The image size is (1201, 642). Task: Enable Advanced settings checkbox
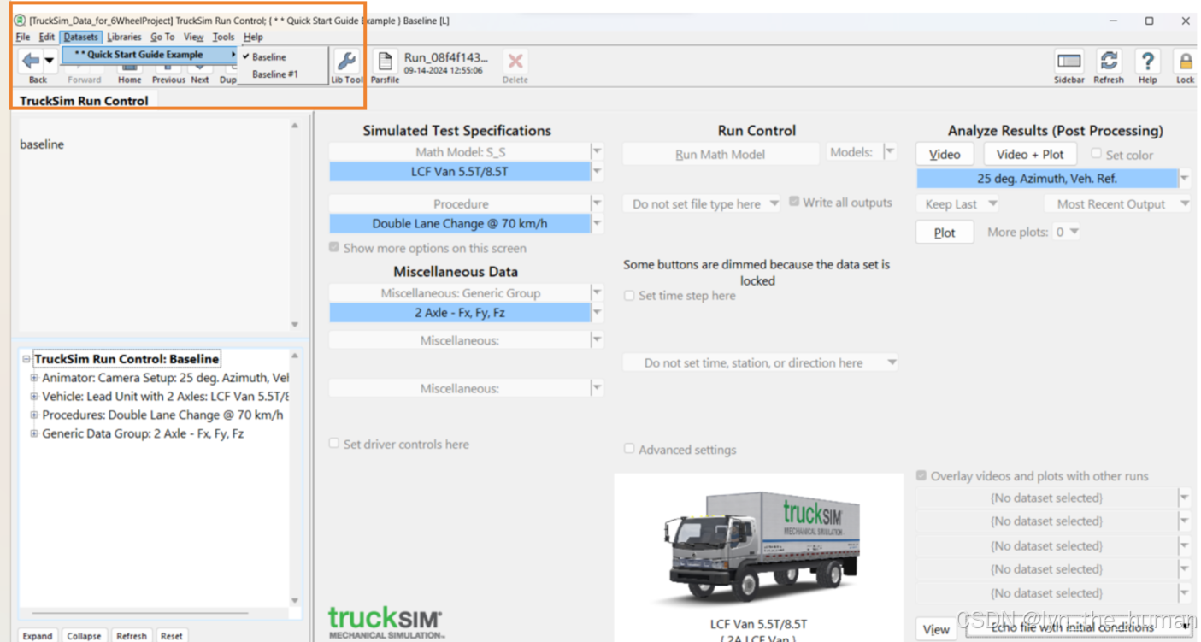629,449
